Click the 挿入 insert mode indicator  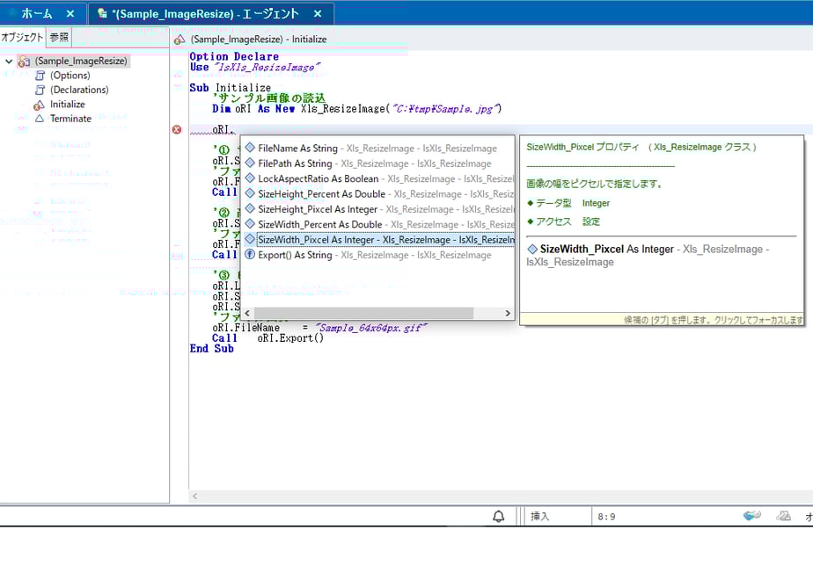[x=539, y=517]
